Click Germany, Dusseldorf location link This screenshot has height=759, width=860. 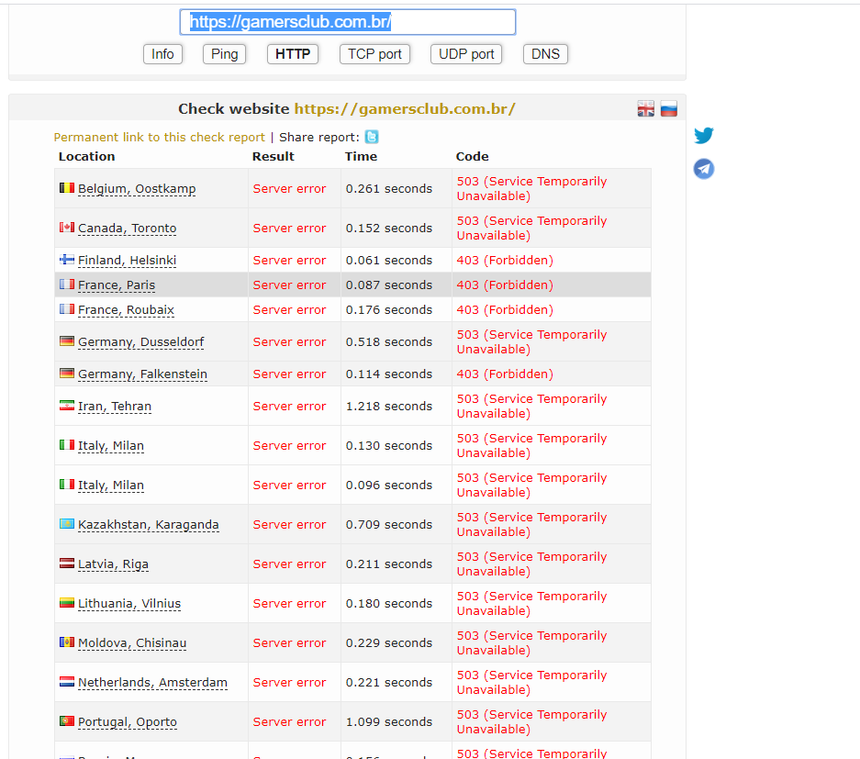(x=141, y=341)
